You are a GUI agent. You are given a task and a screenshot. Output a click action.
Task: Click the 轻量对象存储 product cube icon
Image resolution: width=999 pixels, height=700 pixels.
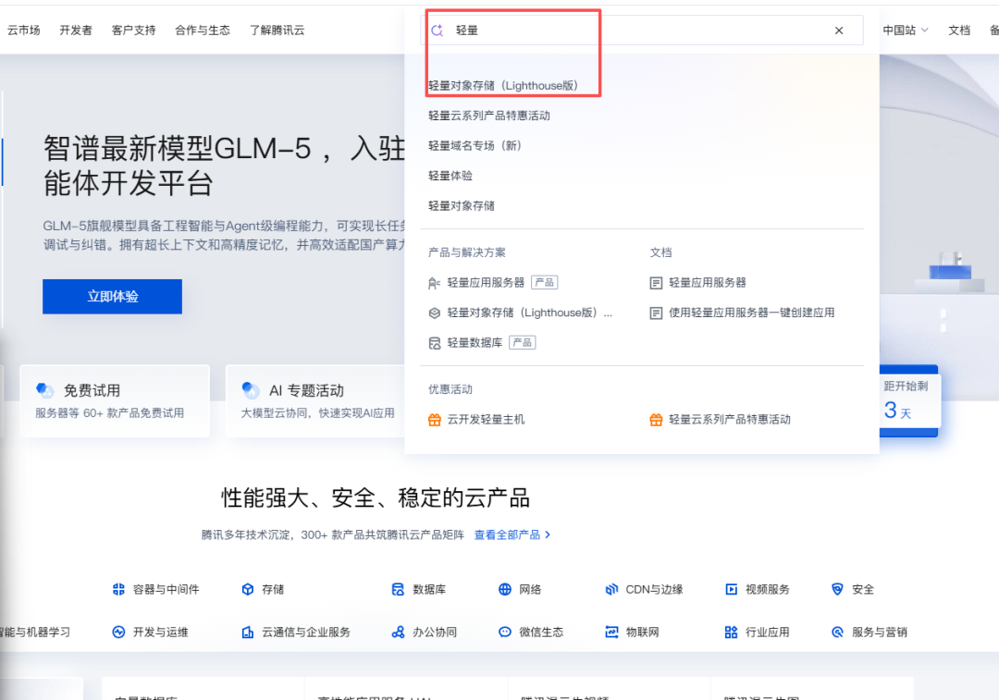pyautogui.click(x=435, y=313)
